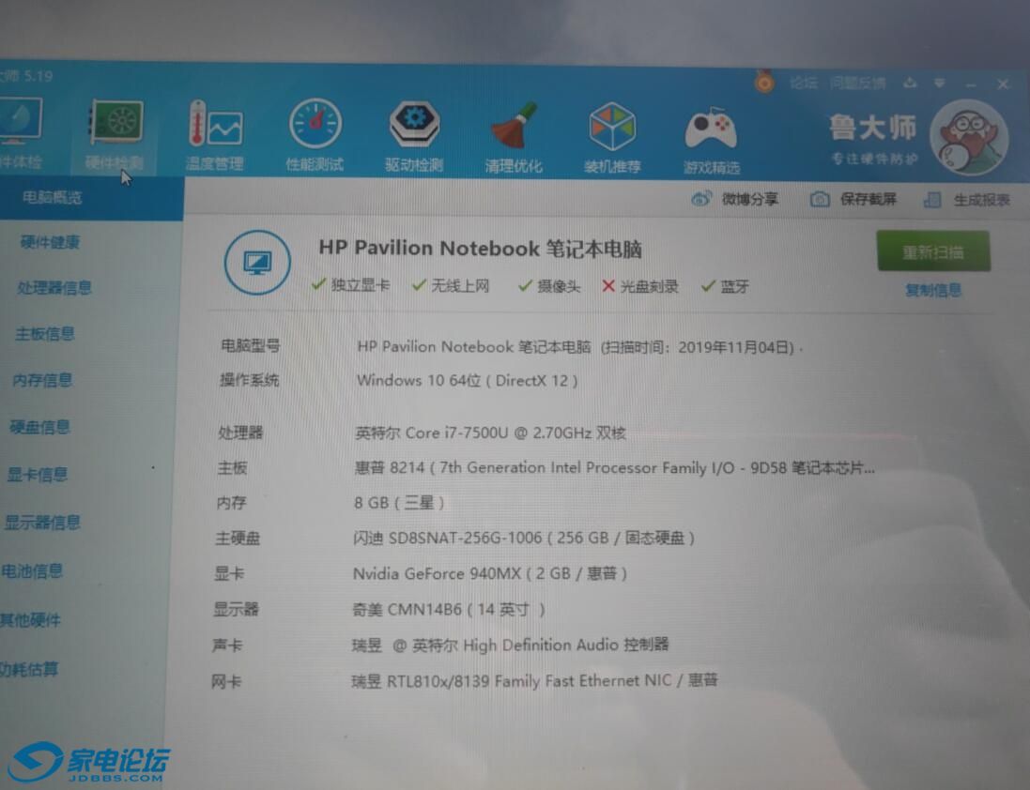Open 温度管理 thermometer icon

click(215, 123)
